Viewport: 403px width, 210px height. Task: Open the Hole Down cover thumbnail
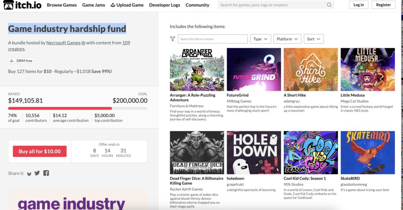(254, 152)
